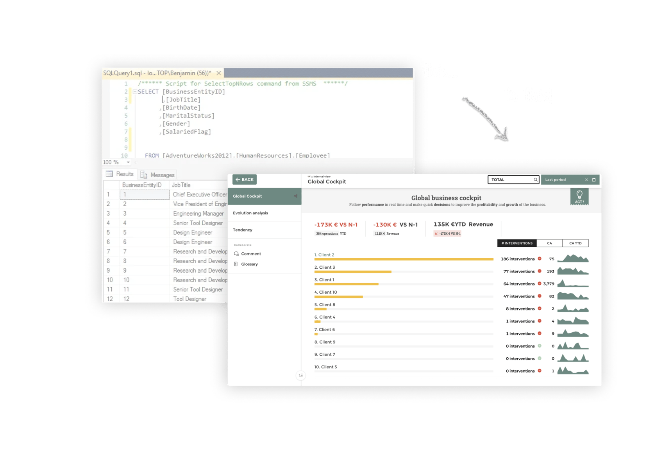Open Evolution analysis in the sidebar
Screen dimensions: 672x453
coord(250,213)
